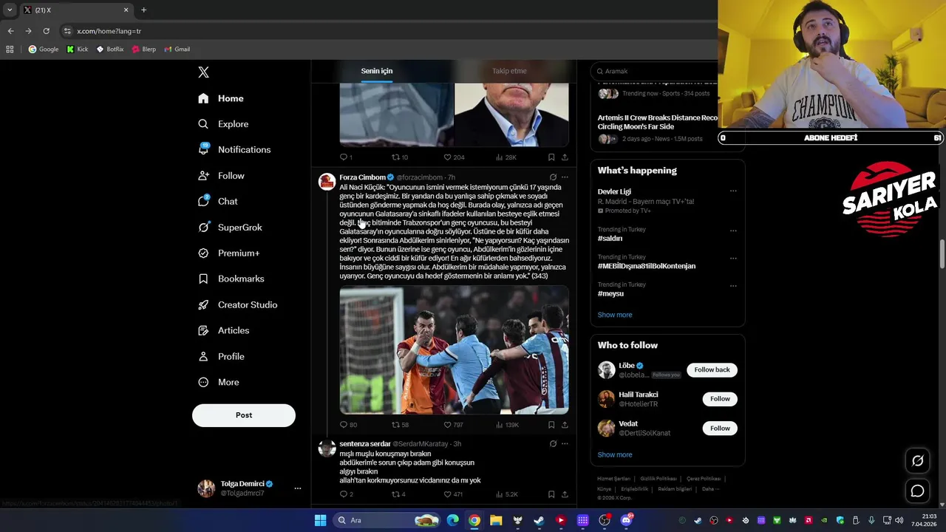Click the Bookmarks icon in sidebar

point(203,279)
